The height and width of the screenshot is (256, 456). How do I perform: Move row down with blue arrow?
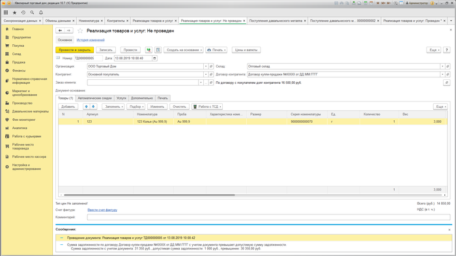tap(93, 107)
